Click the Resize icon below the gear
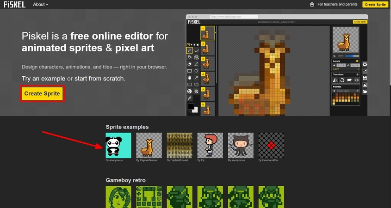Viewport: 391px width, 208px height. 365,71
